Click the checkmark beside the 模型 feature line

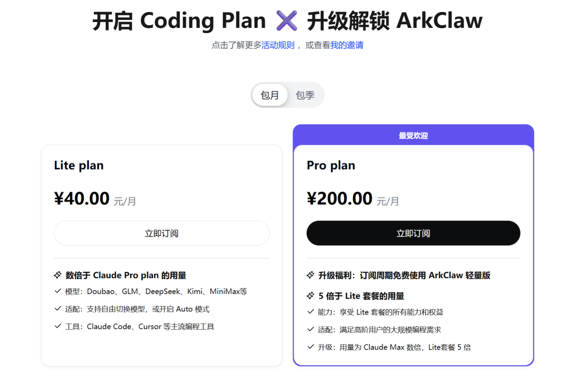tap(58, 291)
